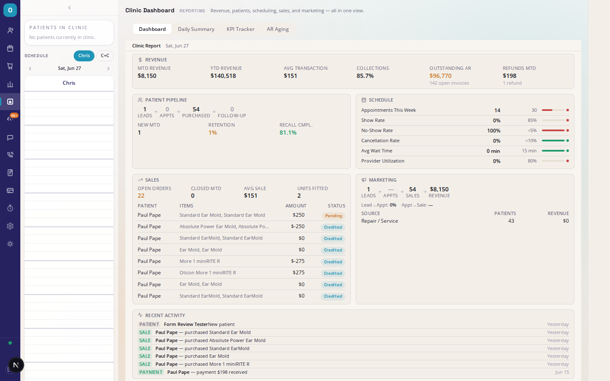Screen dimensions: 610x381
Task: Open the phone calls sidebar icon
Action: [10, 155]
